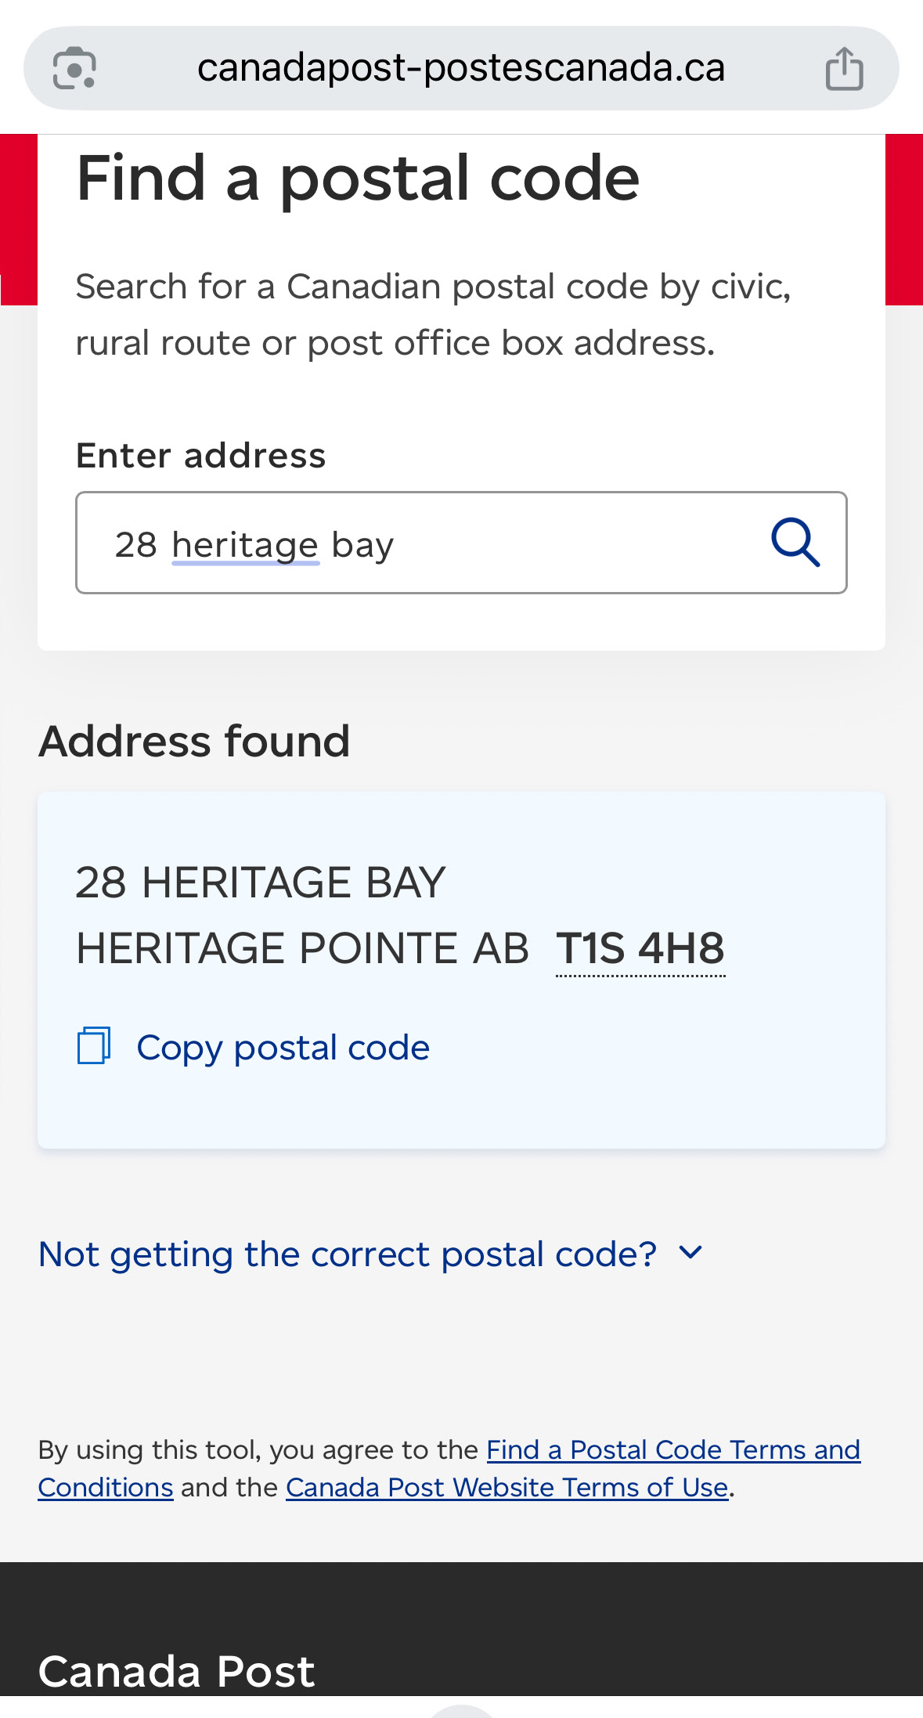Image resolution: width=923 pixels, height=1718 pixels.
Task: Click the "Enter address" field label
Action: [x=200, y=456]
